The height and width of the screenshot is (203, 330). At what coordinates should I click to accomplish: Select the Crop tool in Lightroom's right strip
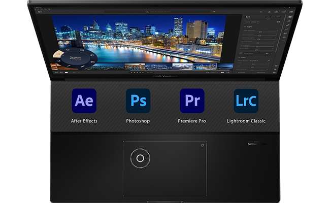(289, 21)
